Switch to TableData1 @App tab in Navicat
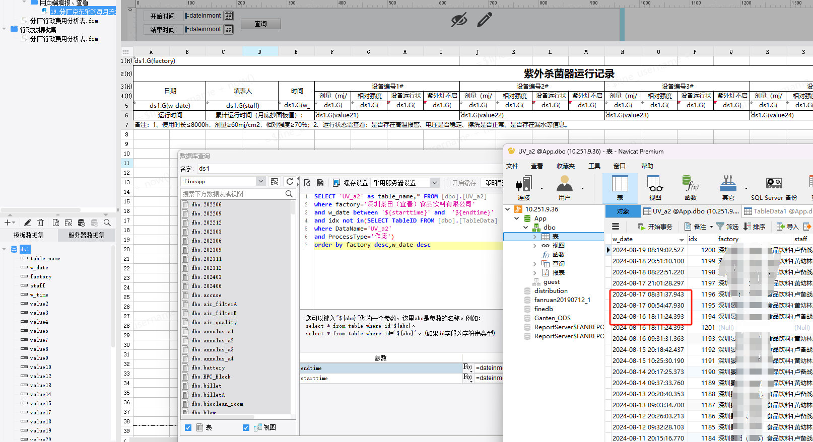This screenshot has height=442, width=813. click(x=777, y=211)
